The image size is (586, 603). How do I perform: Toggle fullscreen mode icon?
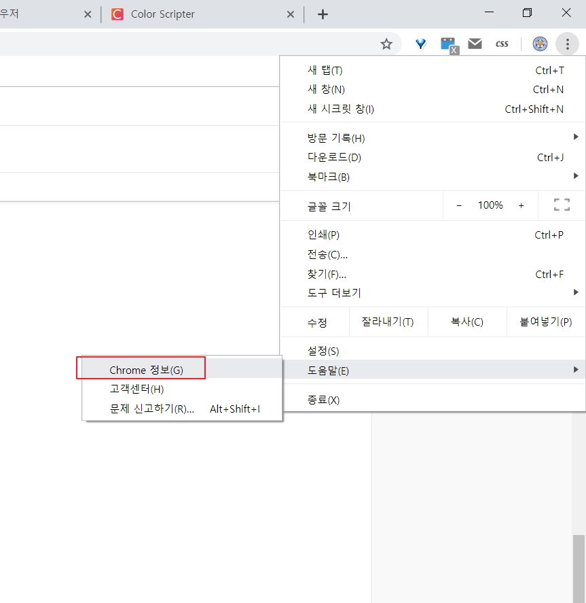point(562,205)
